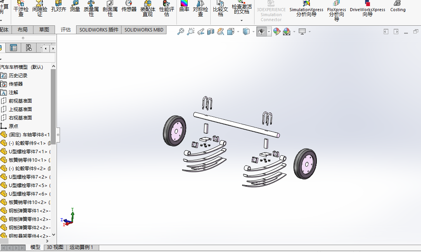Viewport: 421px width, 252px height.
Task: Open the SOLIDWORKS 插件 tab
Action: click(99, 30)
